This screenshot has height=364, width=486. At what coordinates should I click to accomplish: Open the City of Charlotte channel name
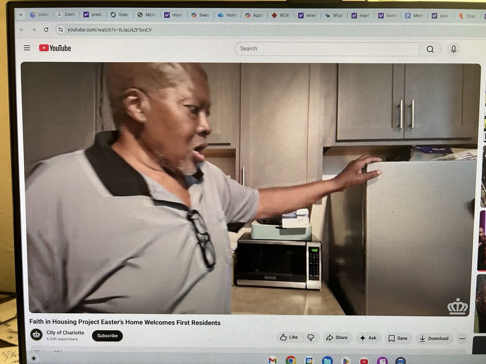coord(65,332)
